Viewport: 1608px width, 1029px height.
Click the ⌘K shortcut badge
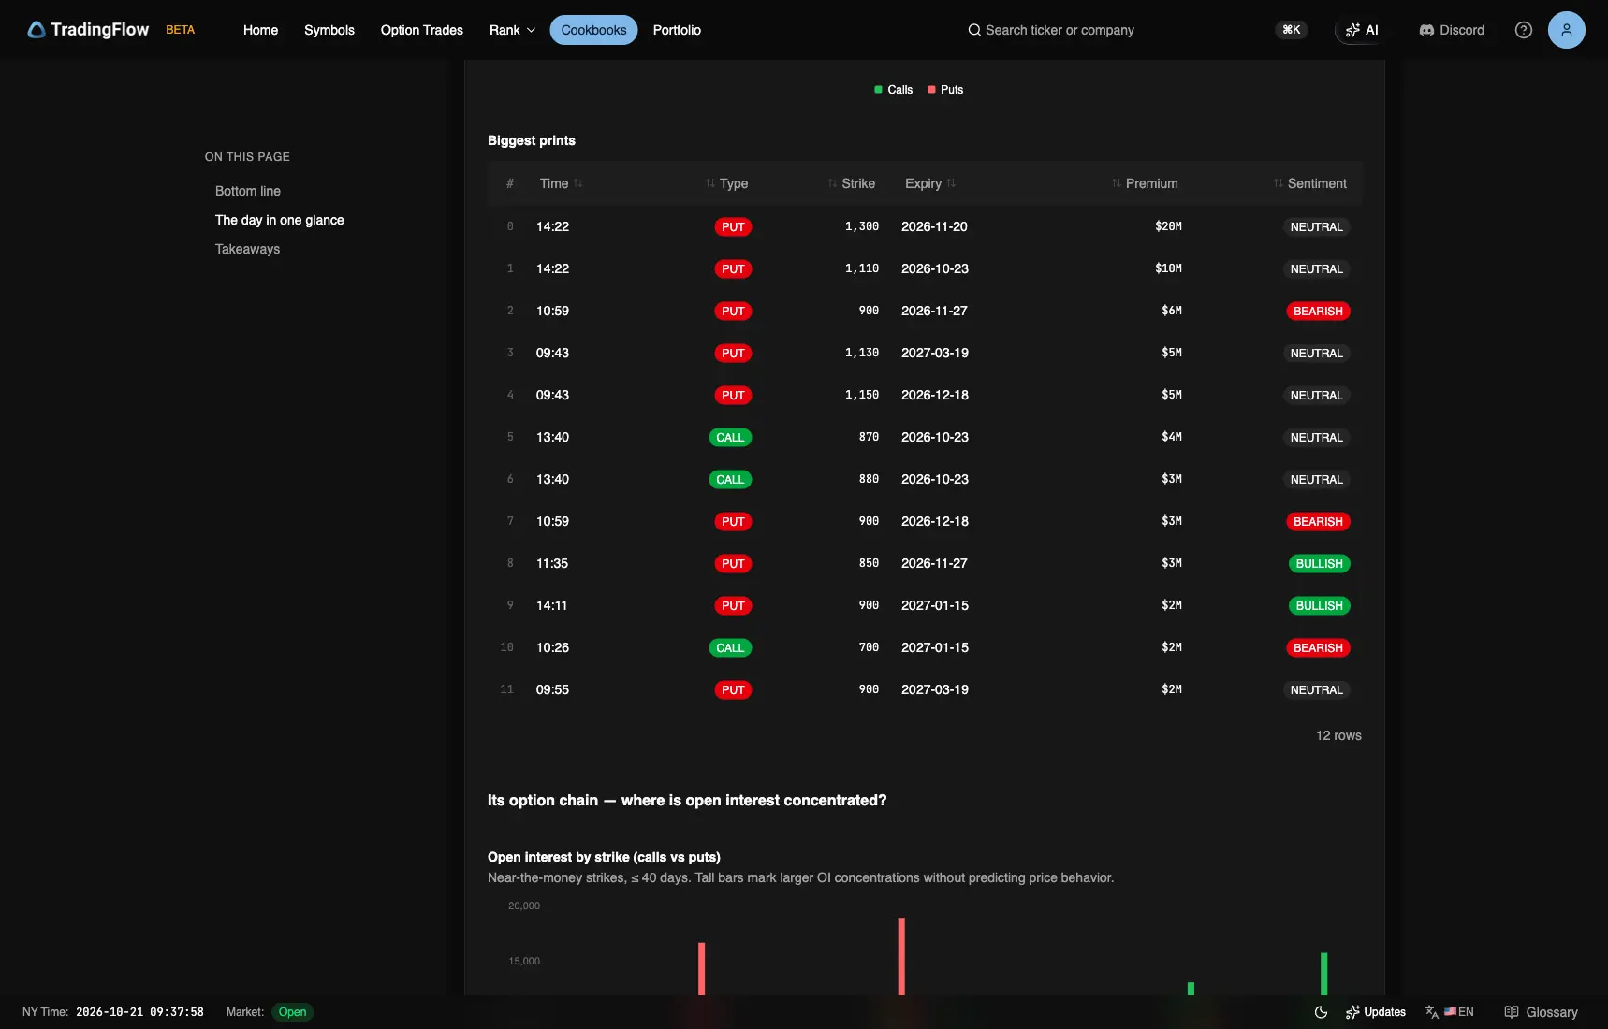(1292, 30)
